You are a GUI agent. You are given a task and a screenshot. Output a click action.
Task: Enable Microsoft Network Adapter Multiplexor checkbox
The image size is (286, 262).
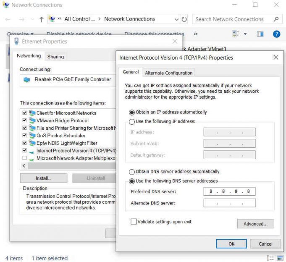(x=24, y=158)
